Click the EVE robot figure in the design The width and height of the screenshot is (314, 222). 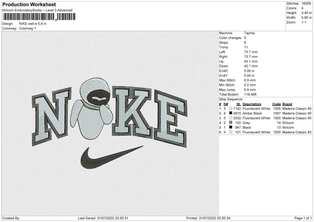coord(91,108)
